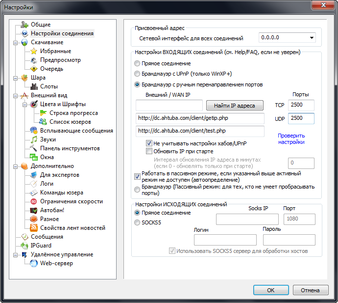Click the TCP port input field

[301, 105]
